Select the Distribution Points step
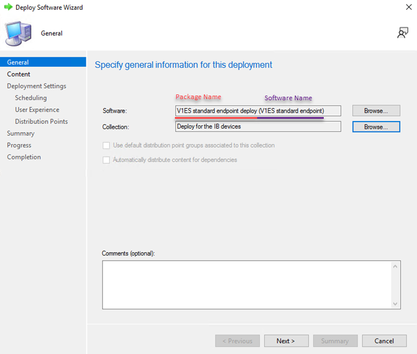Screen dimensions: 417x354 click(41, 122)
